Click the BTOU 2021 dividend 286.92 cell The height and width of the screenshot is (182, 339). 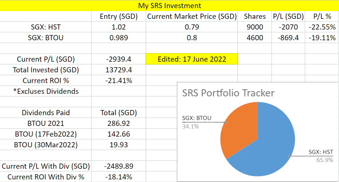(x=119, y=123)
